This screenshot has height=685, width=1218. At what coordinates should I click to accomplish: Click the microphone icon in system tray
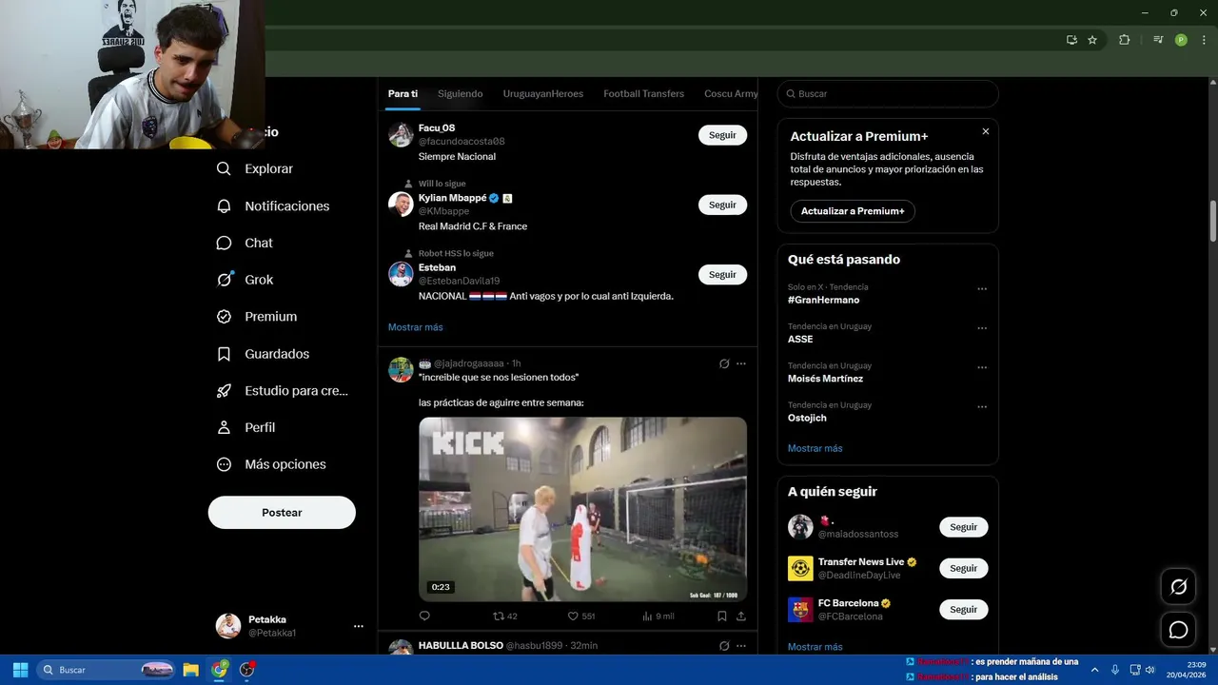[1115, 670]
